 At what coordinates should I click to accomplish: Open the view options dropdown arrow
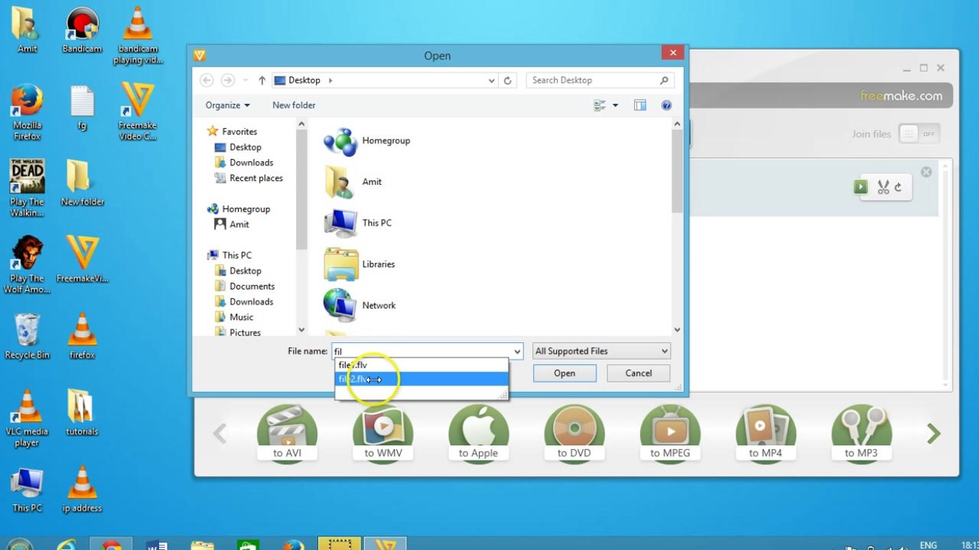615,105
